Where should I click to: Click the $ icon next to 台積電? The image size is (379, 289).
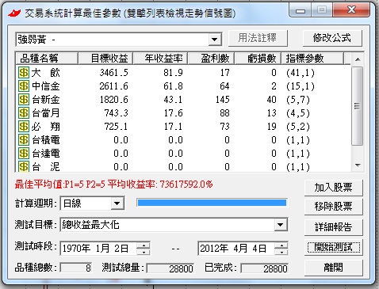tap(24, 139)
